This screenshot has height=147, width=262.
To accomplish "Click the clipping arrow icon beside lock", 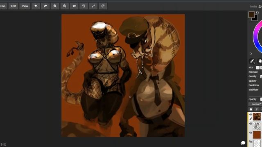I will click(x=257, y=109).
